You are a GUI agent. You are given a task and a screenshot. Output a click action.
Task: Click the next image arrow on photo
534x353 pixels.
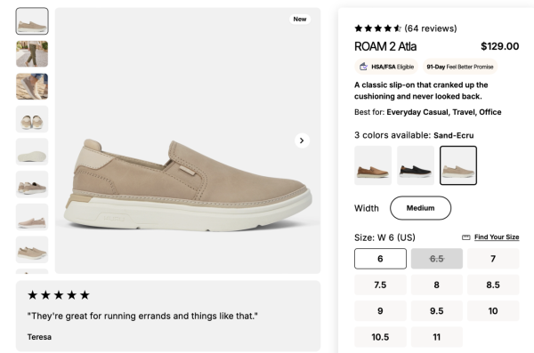click(x=302, y=140)
